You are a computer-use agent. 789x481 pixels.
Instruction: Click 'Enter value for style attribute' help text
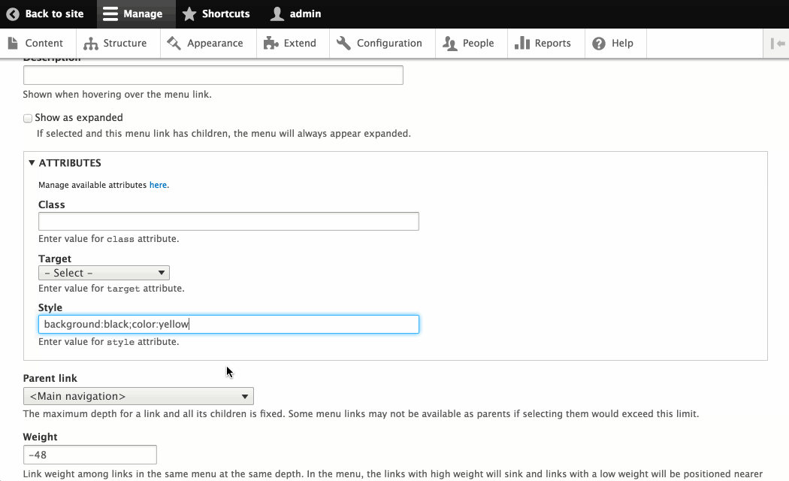[109, 342]
